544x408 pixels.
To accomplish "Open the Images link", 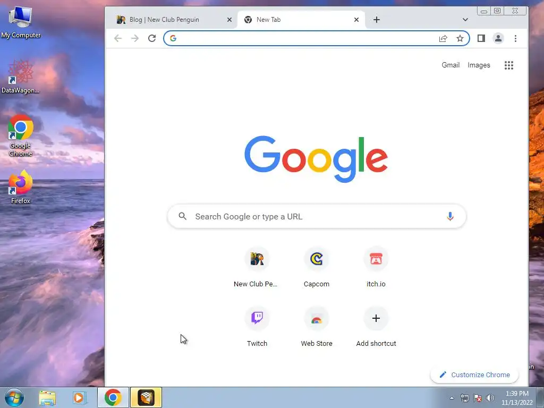I will coord(479,65).
